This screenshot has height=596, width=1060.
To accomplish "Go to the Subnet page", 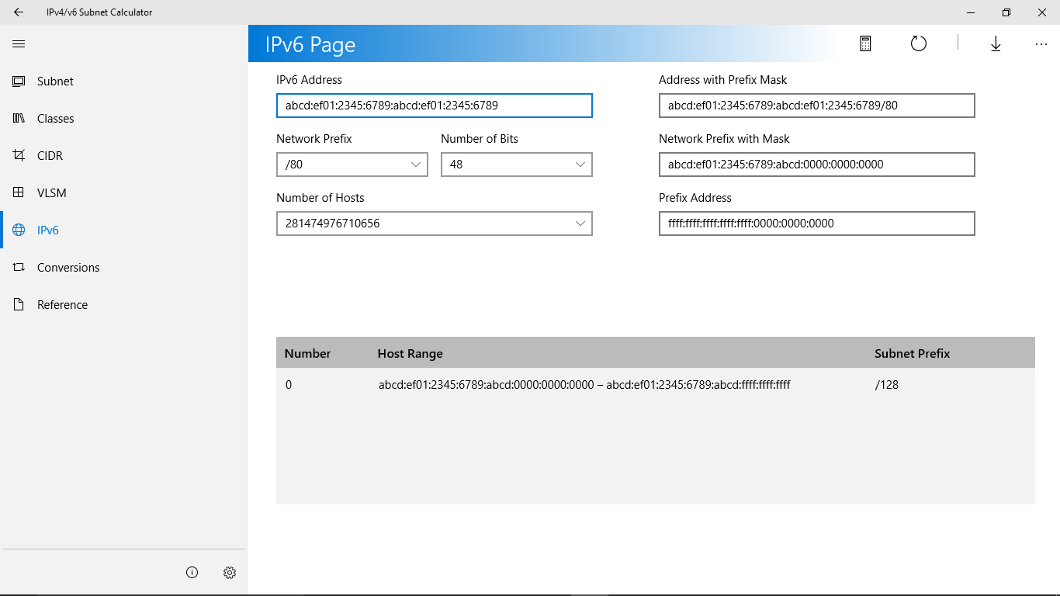I will [55, 81].
